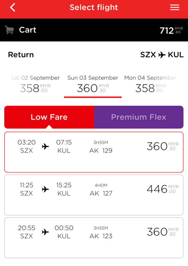This screenshot has height=266, width=188.
Task: Click the 360.30 MYR price on AK 123
Action: click(163, 232)
